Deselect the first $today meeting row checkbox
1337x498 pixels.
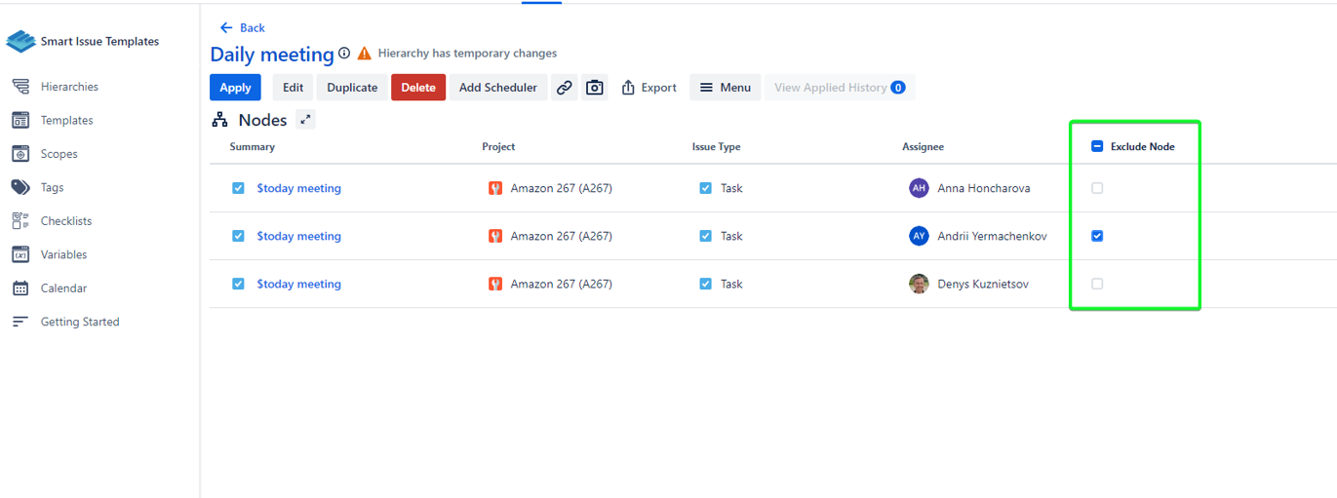(x=238, y=188)
